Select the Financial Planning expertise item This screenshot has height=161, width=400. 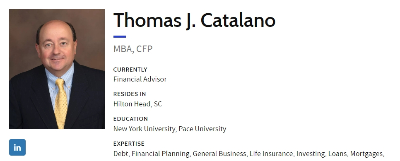coord(161,154)
